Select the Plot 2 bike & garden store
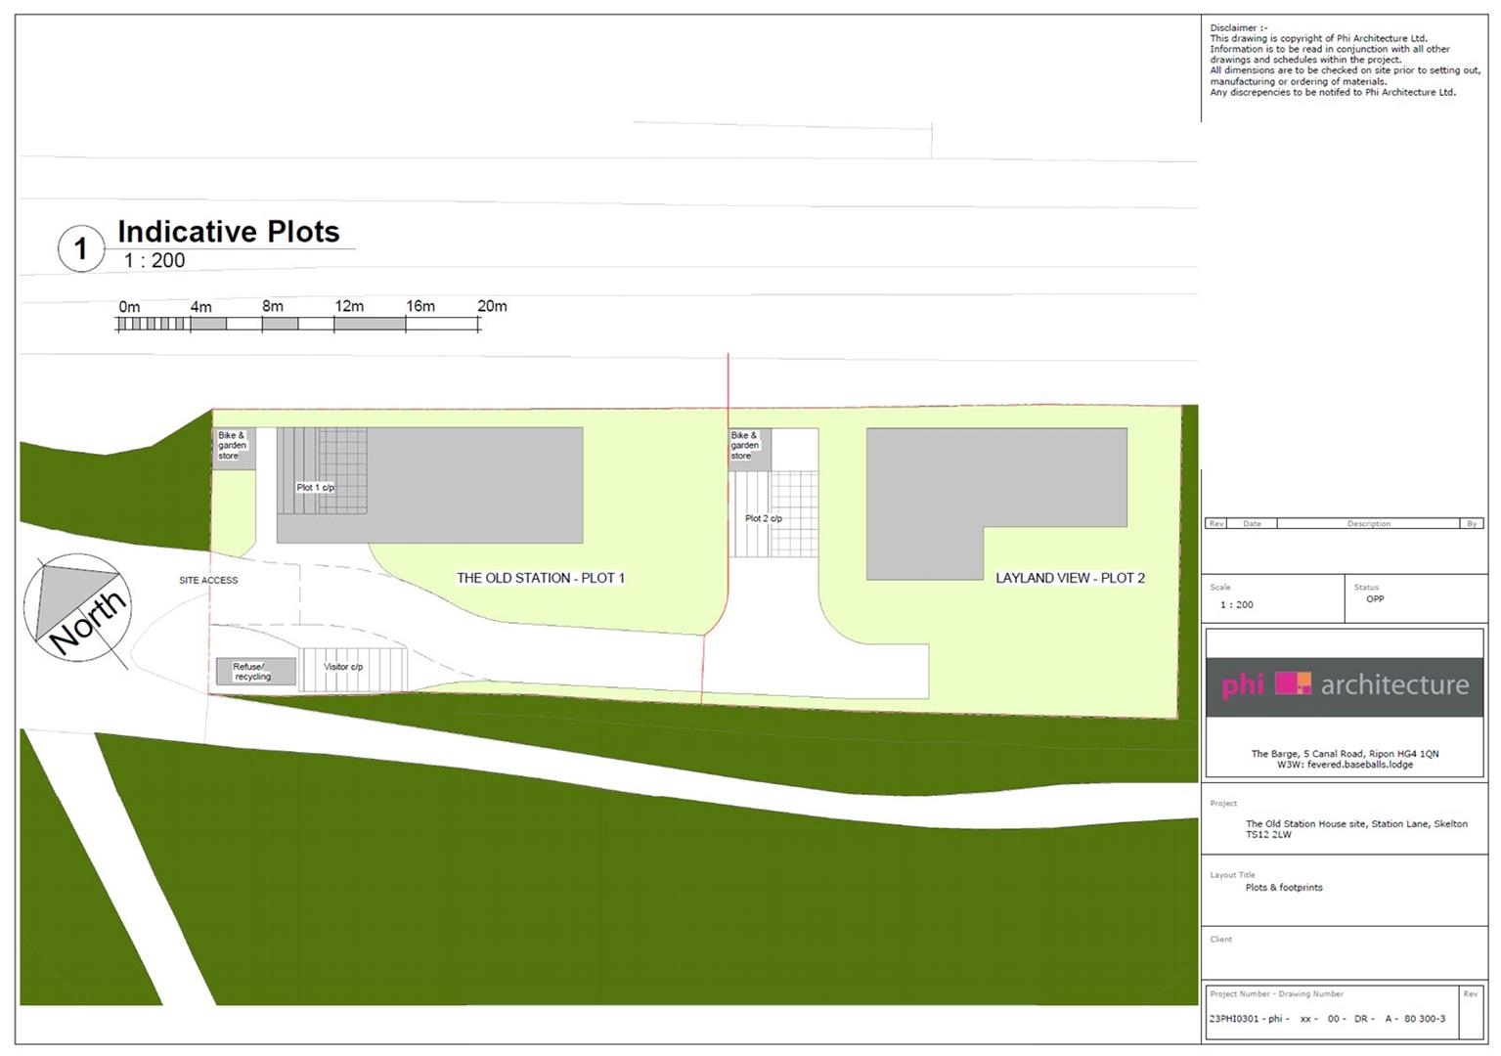Image resolution: width=1501 pixels, height=1056 pixels. click(748, 447)
